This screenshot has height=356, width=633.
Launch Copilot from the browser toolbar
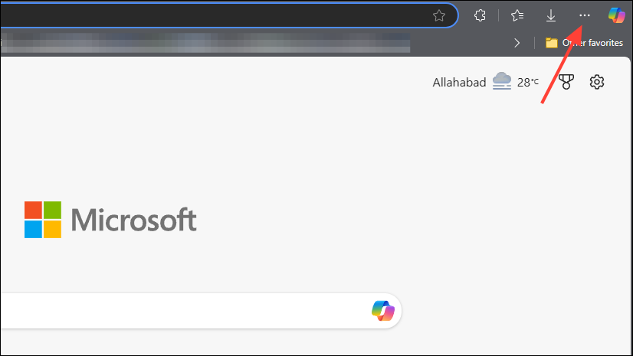tap(617, 15)
